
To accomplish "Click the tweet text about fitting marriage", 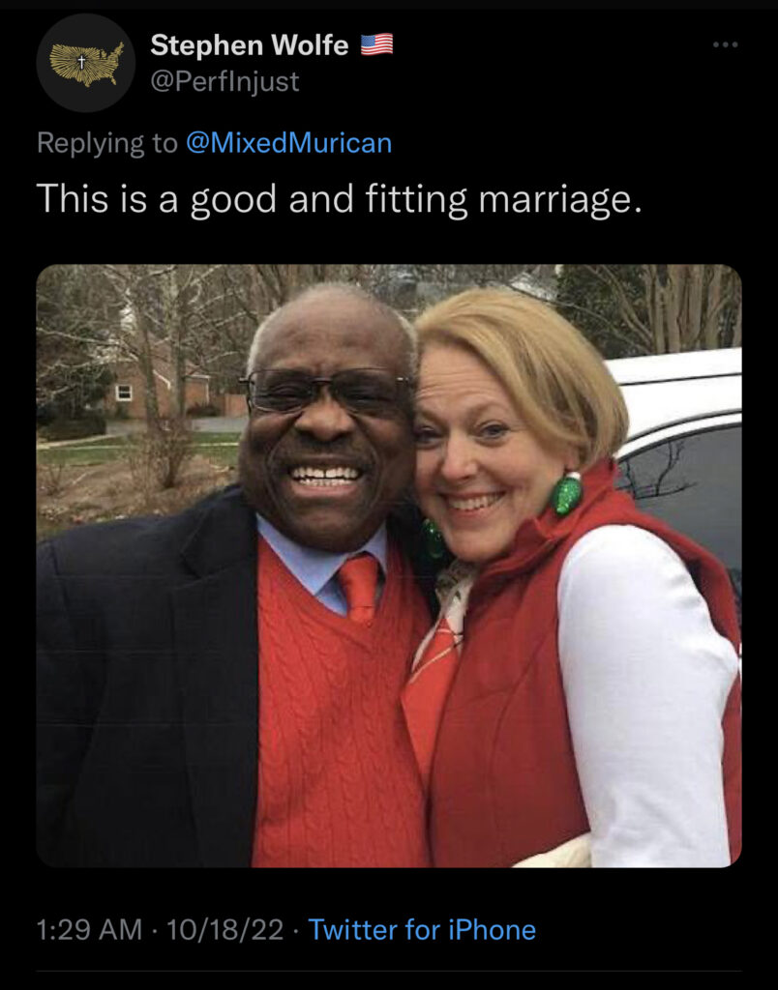I will tap(340, 199).
